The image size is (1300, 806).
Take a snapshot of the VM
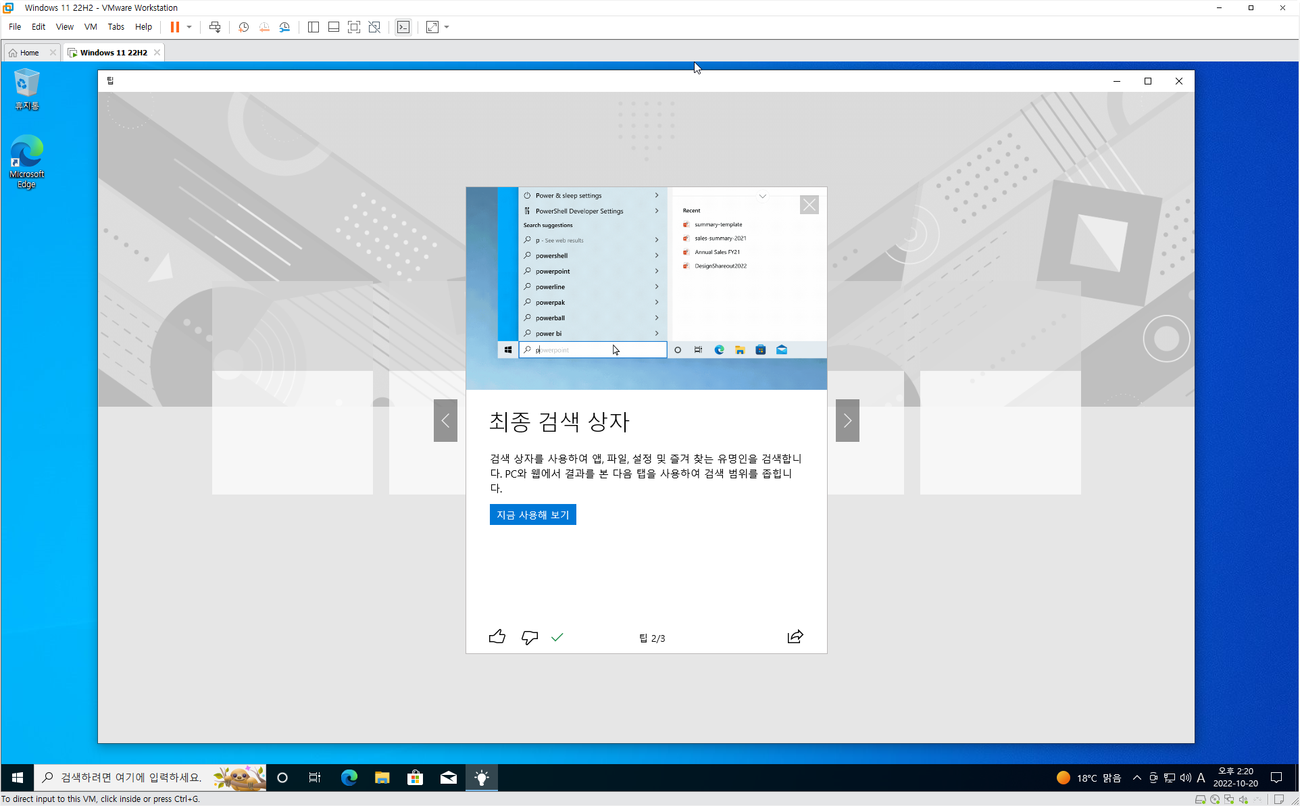pos(243,27)
